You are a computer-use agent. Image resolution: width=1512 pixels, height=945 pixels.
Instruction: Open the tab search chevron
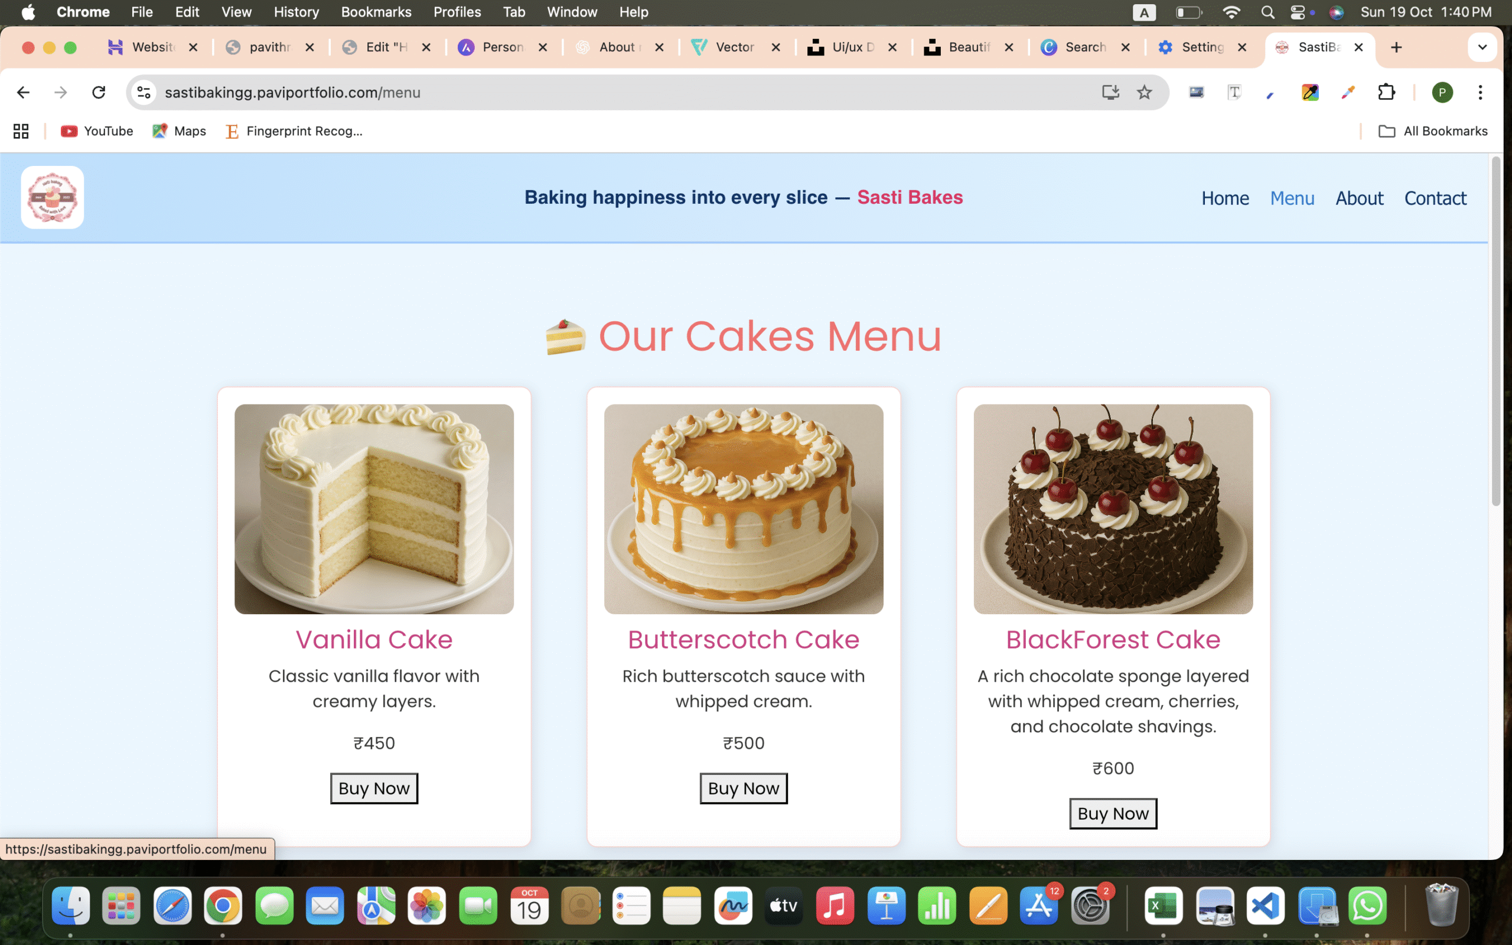pos(1482,47)
